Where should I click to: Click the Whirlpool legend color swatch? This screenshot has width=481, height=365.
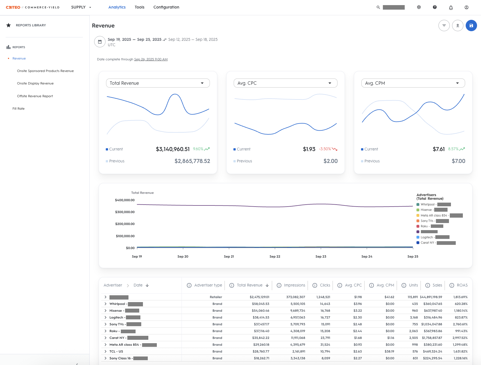point(418,204)
